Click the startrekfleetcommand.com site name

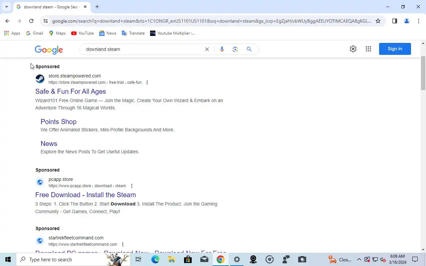point(76,238)
